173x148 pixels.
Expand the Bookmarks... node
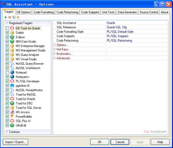point(54,54)
